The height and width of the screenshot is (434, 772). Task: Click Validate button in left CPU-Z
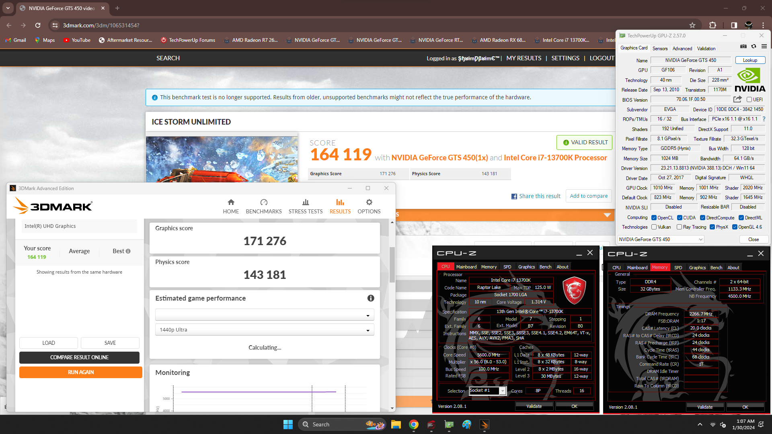(534, 406)
